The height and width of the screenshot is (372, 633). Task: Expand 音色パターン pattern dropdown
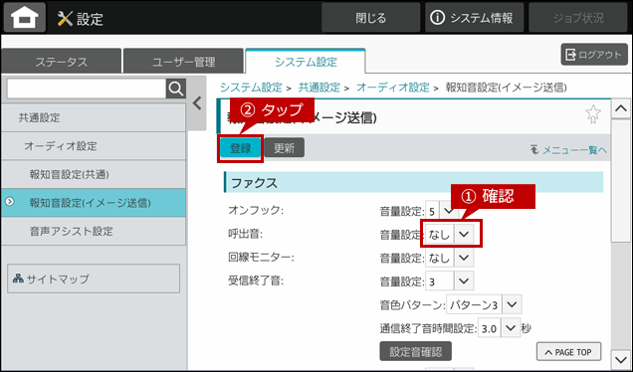pyautogui.click(x=484, y=304)
